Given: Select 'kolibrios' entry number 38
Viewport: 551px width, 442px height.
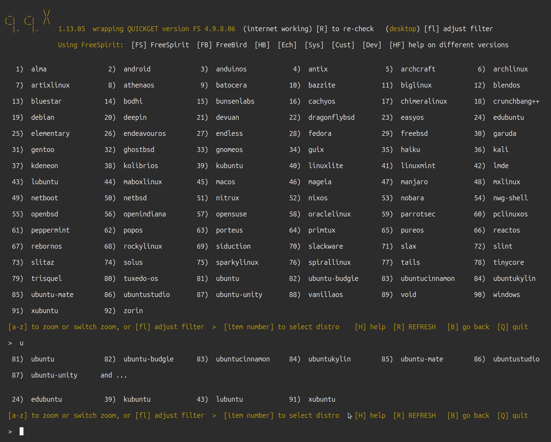Looking at the screenshot, I should [x=141, y=166].
